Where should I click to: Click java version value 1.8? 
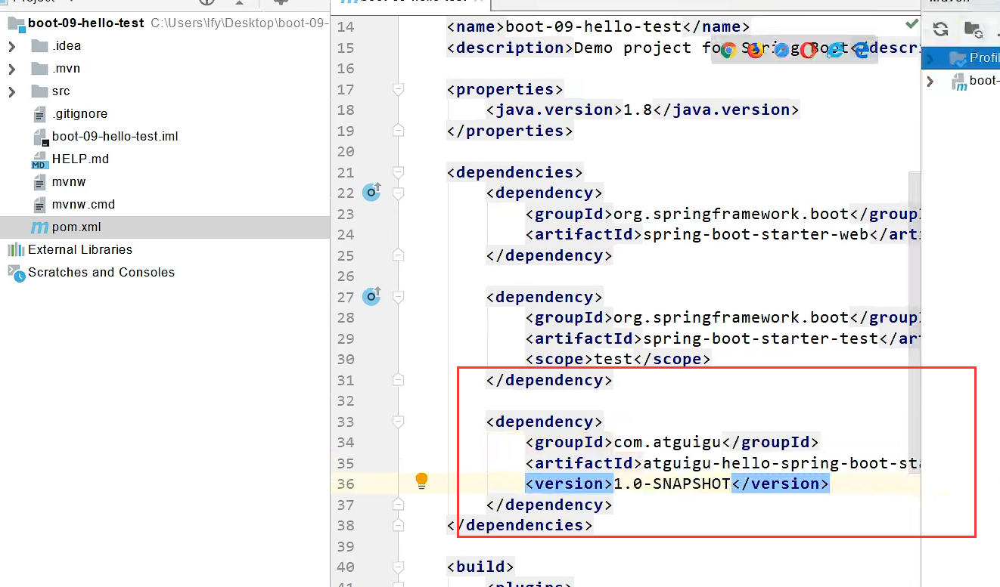pyautogui.click(x=638, y=110)
